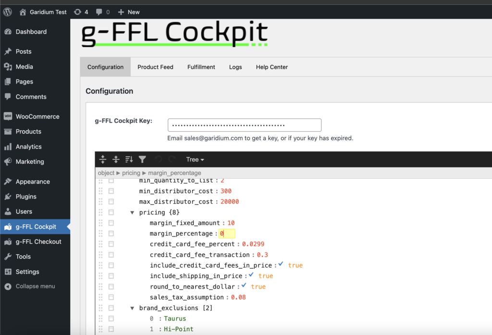Edit margin_fixed_amount value 10
492x335 pixels.
(231, 223)
